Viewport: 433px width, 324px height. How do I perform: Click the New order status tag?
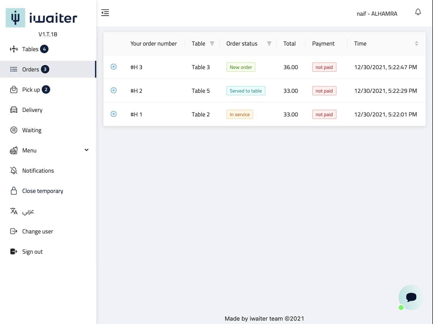tap(241, 67)
